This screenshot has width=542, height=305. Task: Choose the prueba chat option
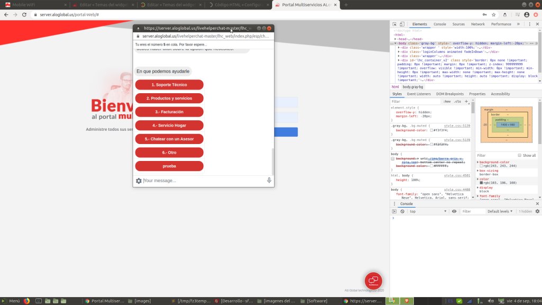(169, 166)
